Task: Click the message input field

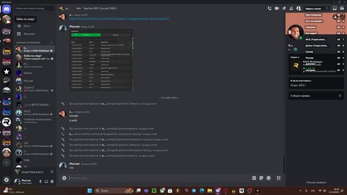Action: (x=159, y=178)
